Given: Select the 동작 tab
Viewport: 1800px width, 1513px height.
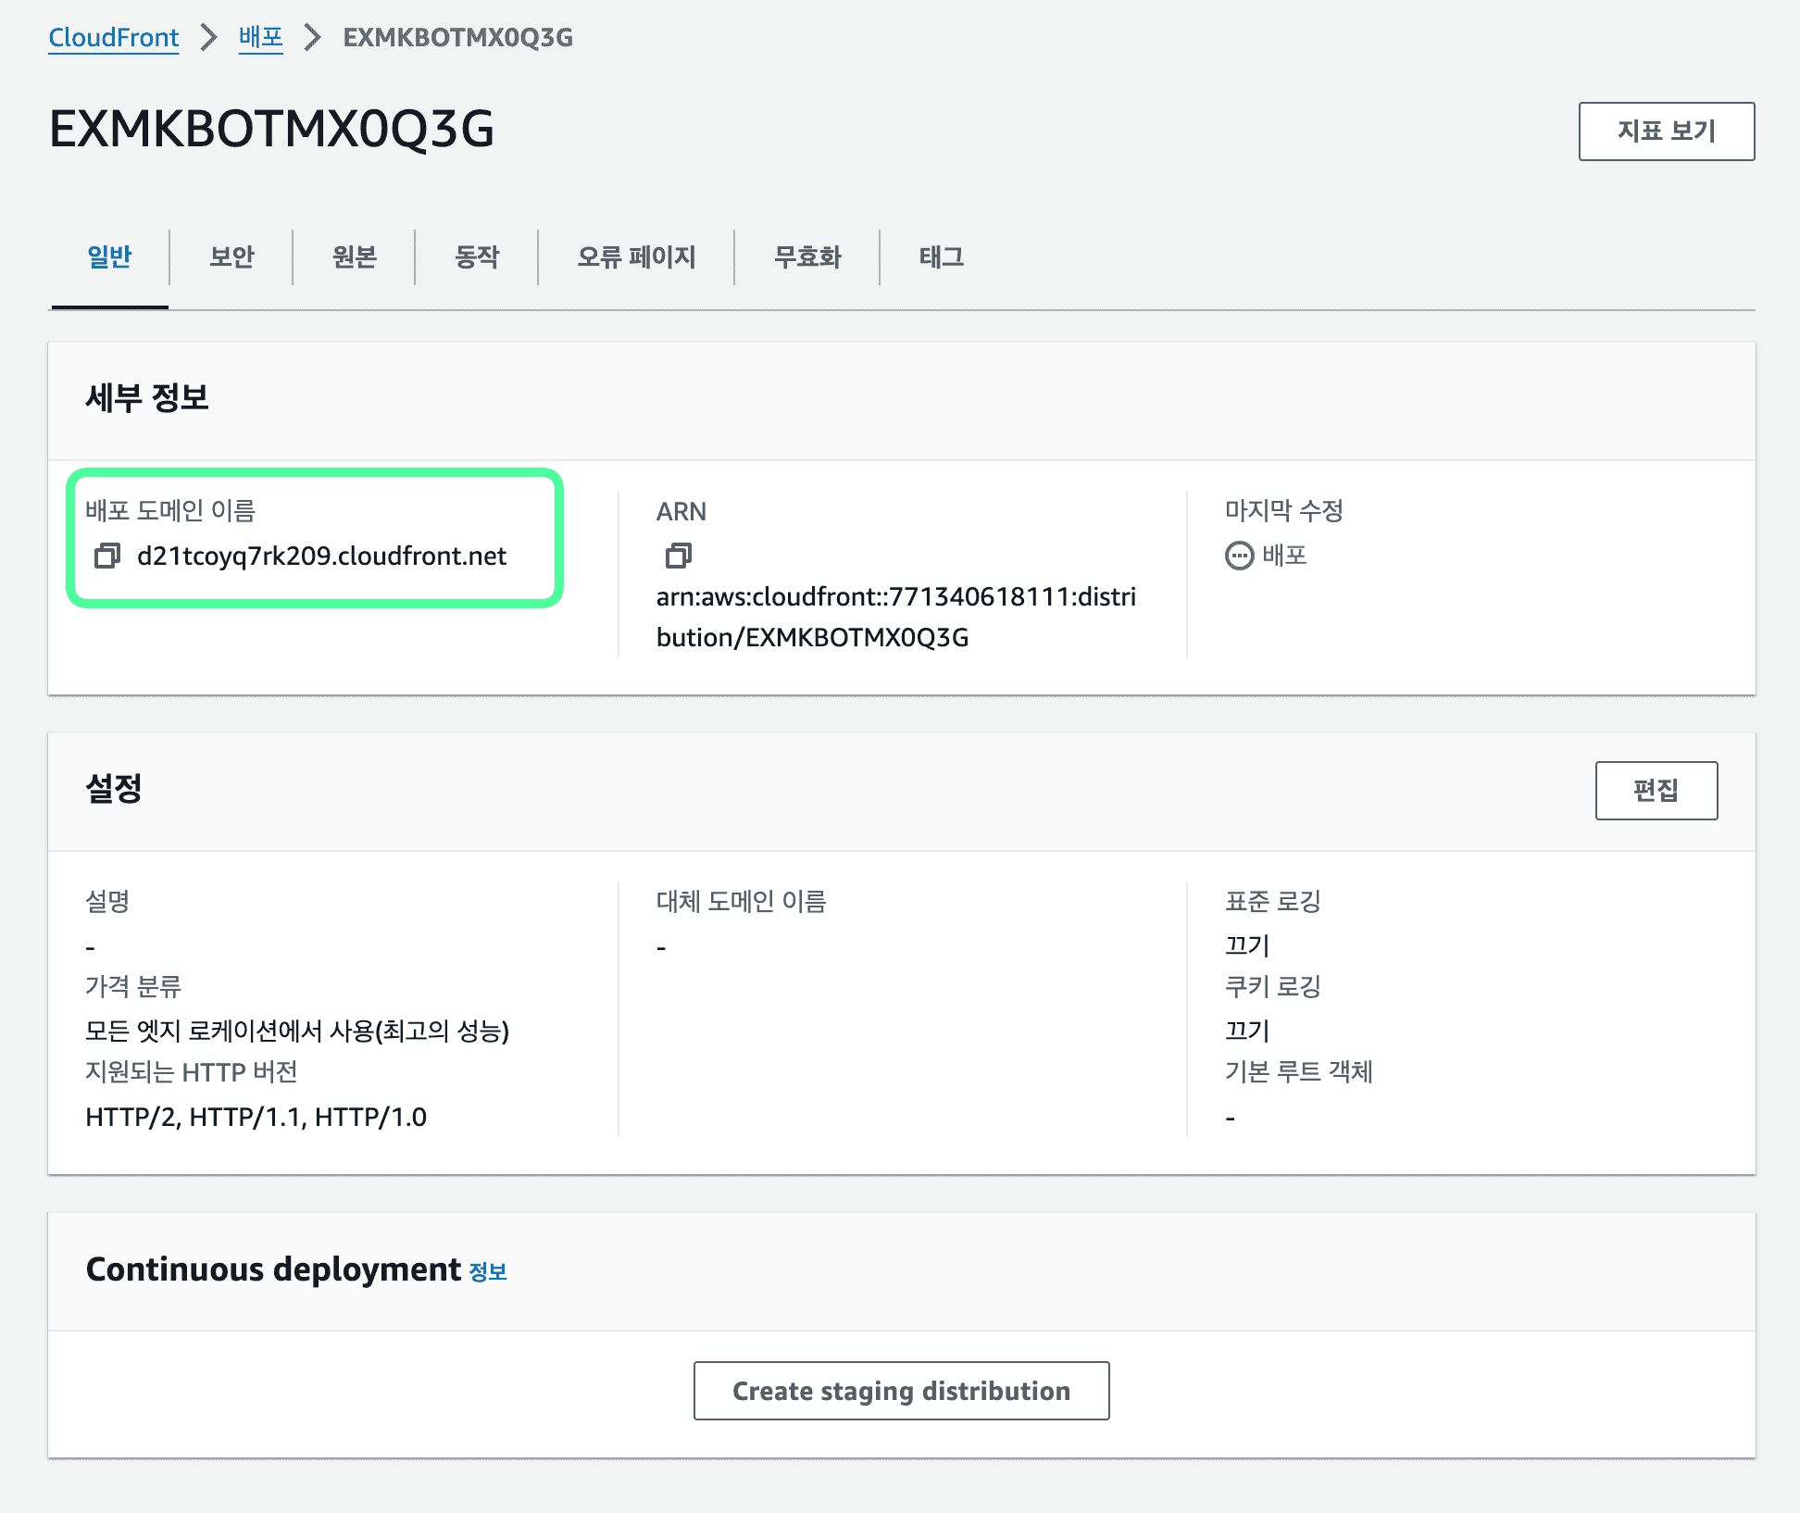Looking at the screenshot, I should (477, 256).
